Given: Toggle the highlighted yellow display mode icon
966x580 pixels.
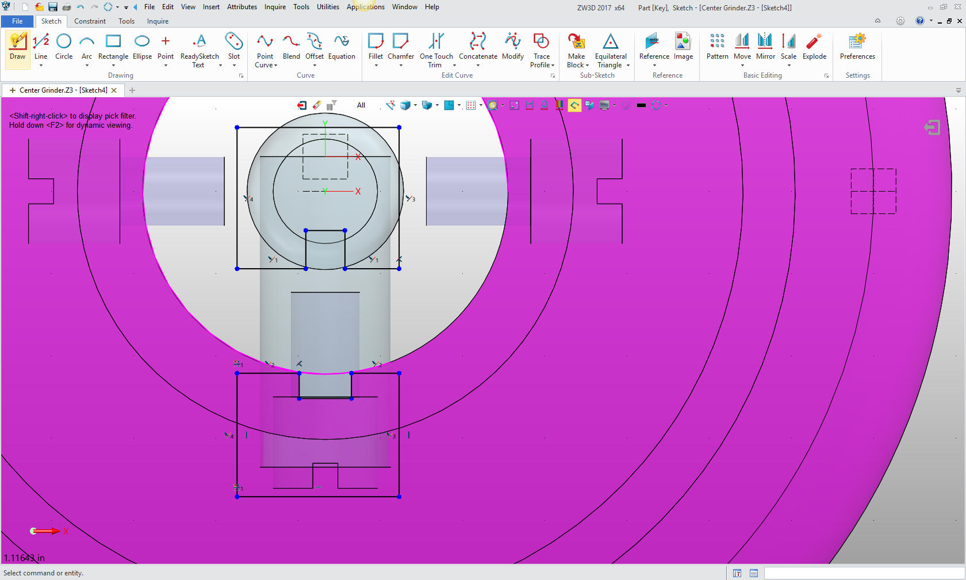Looking at the screenshot, I should 574,105.
